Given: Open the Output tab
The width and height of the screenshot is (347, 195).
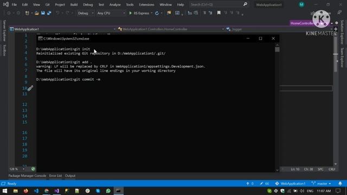Looking at the screenshot, I should 70,175.
